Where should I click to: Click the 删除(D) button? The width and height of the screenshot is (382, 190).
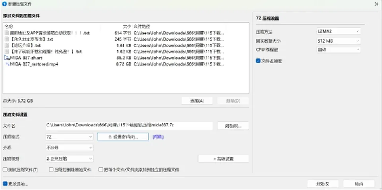(x=233, y=101)
